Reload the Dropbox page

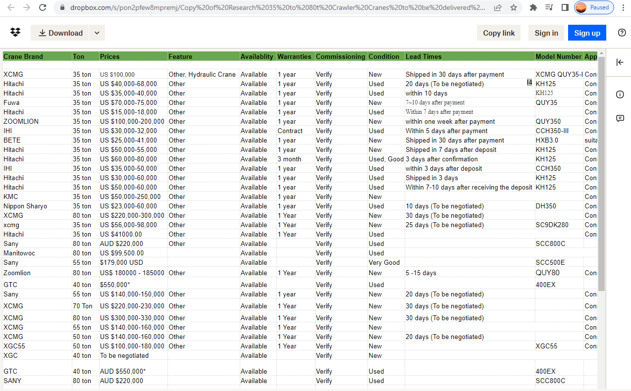point(43,7)
